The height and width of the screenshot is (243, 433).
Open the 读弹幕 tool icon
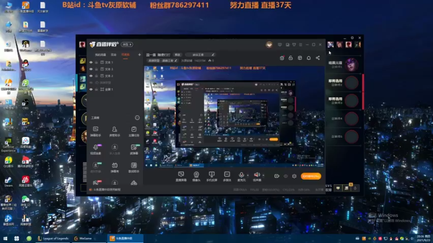click(134, 149)
